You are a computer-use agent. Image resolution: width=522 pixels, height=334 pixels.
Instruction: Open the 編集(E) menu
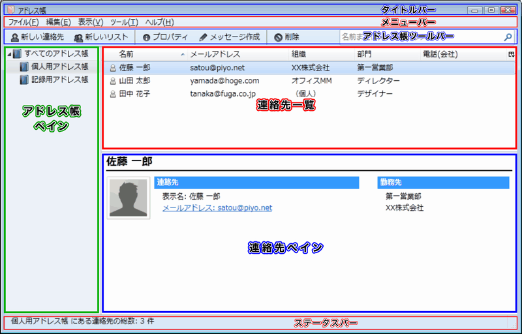pos(58,22)
